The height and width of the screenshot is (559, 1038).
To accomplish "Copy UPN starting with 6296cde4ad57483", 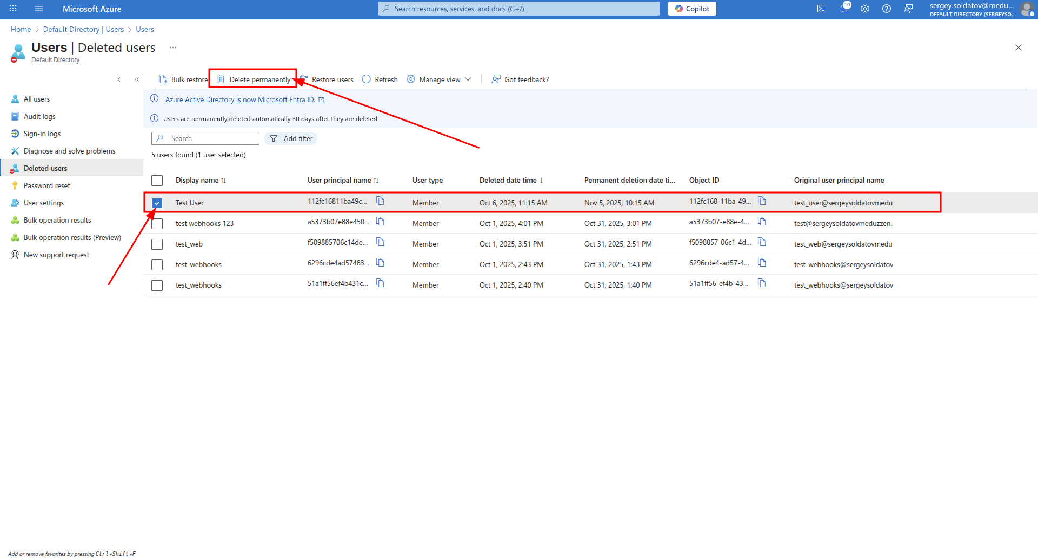I will (x=380, y=263).
